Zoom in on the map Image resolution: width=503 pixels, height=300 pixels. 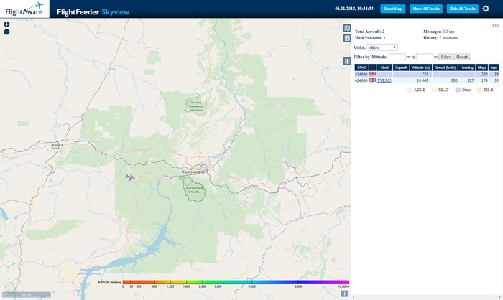click(x=6, y=24)
